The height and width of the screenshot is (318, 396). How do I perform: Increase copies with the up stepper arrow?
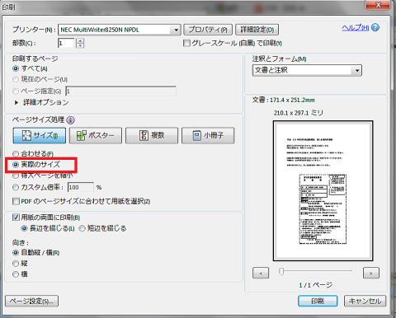(x=80, y=40)
